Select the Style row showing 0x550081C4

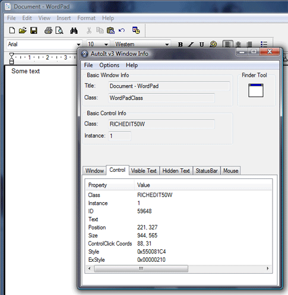pos(178,252)
